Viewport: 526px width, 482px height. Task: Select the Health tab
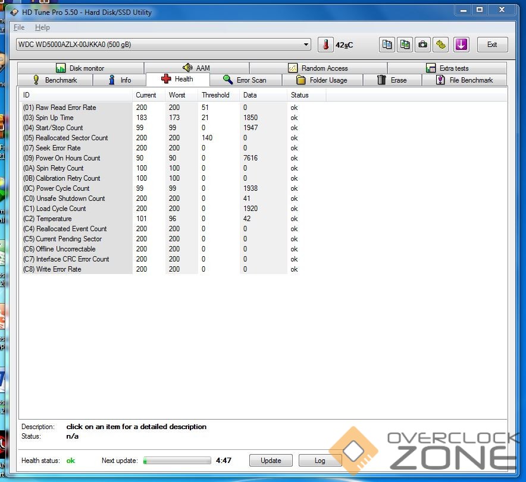(x=178, y=79)
